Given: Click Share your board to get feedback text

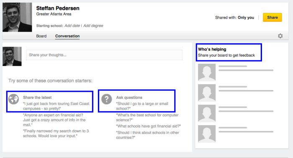Looking at the screenshot, I should tap(226, 55).
